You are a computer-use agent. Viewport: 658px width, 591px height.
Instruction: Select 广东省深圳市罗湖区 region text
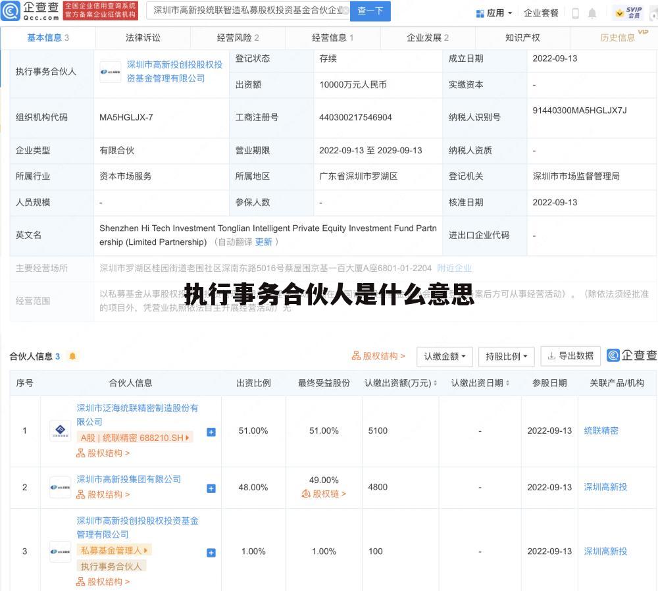tap(358, 176)
